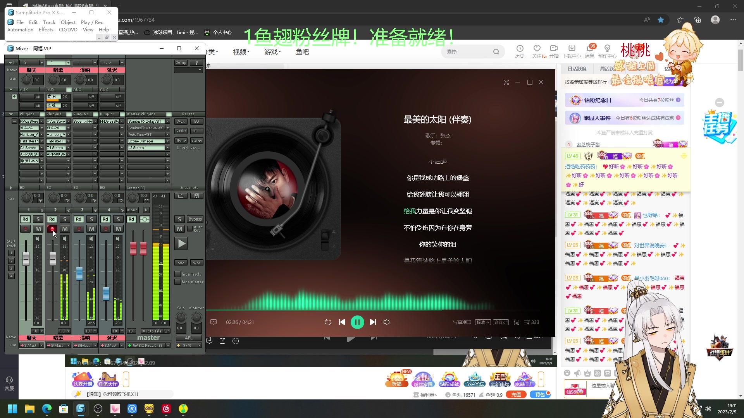Toggle repeat mode in music player
Screen dimensions: 744x418
pos(328,322)
